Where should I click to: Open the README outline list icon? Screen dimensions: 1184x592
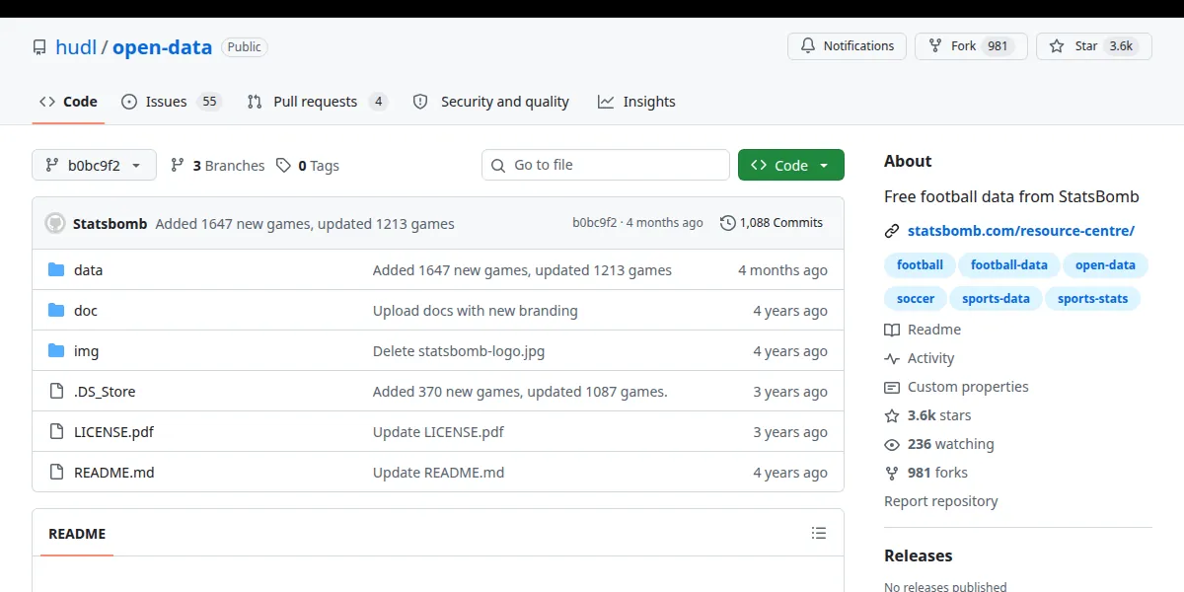pyautogui.click(x=819, y=533)
